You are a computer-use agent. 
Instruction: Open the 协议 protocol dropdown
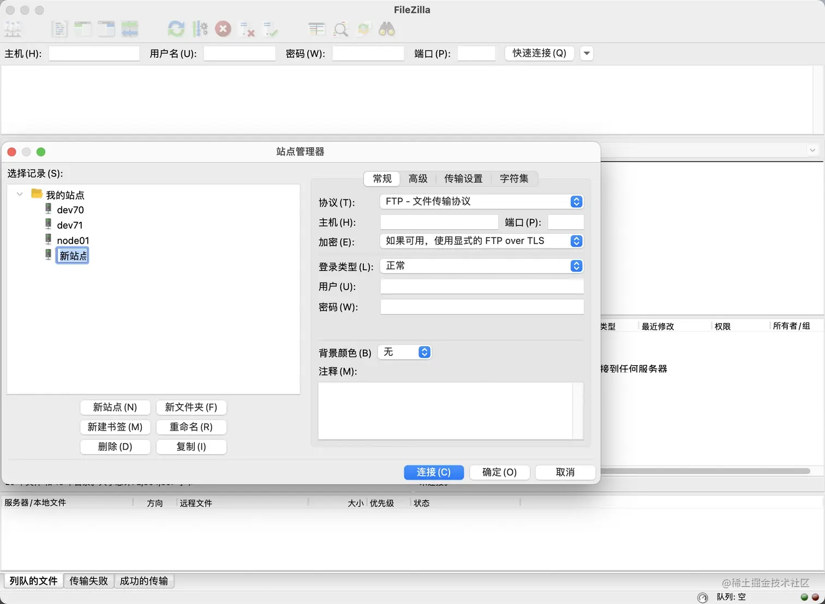click(481, 202)
